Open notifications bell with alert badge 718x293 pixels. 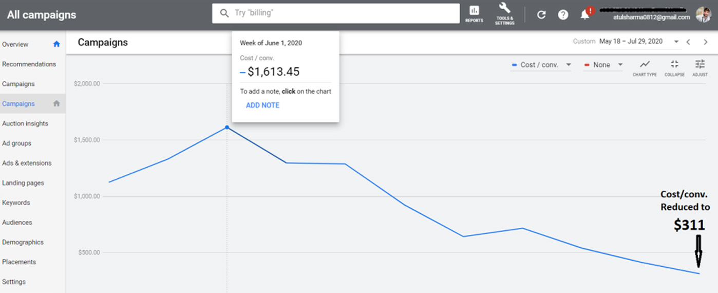[x=585, y=14]
